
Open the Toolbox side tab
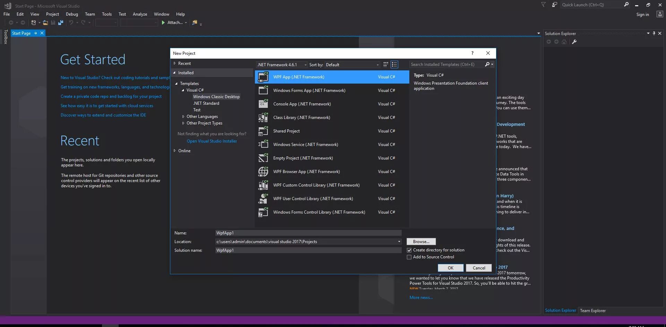click(x=6, y=37)
